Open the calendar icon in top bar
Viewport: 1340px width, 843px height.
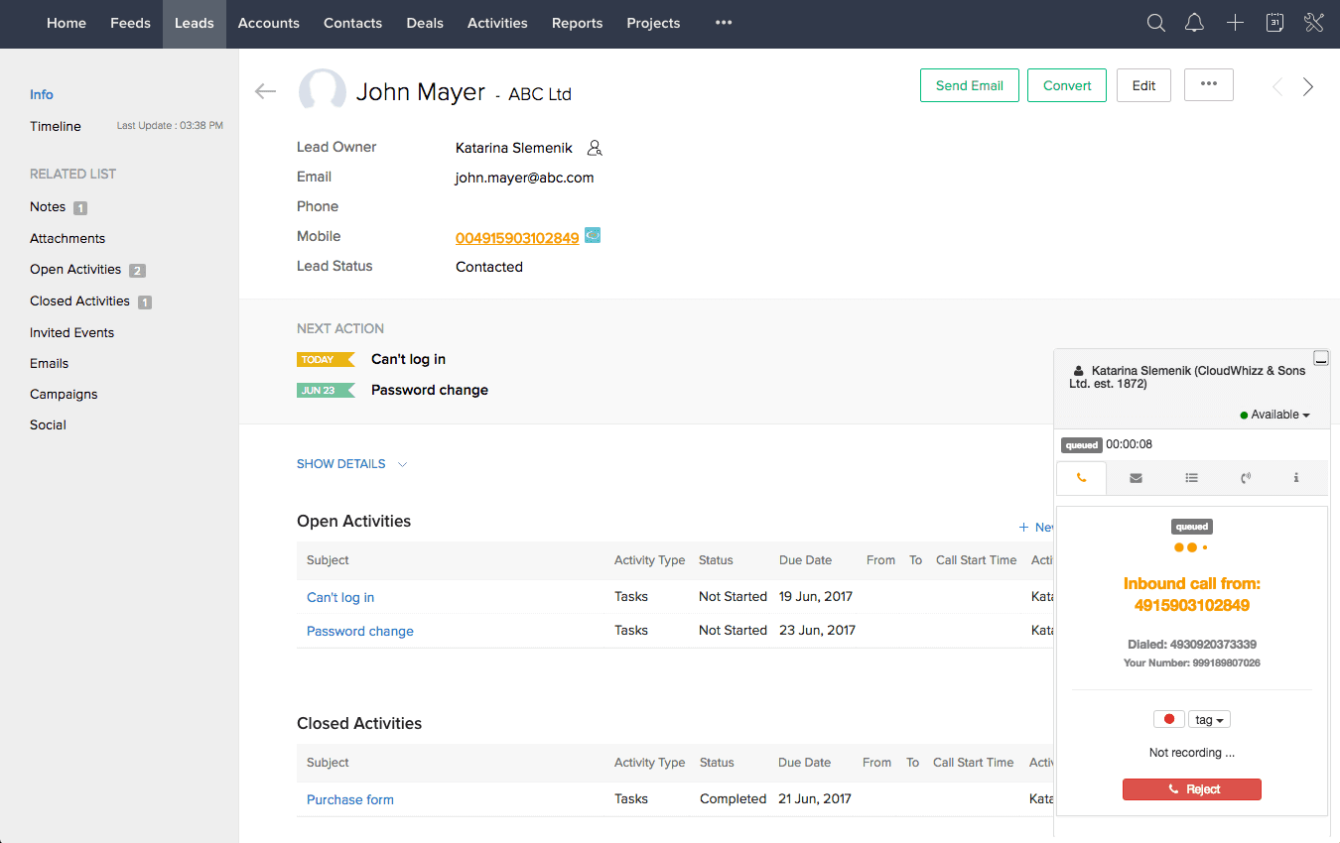1275,24
